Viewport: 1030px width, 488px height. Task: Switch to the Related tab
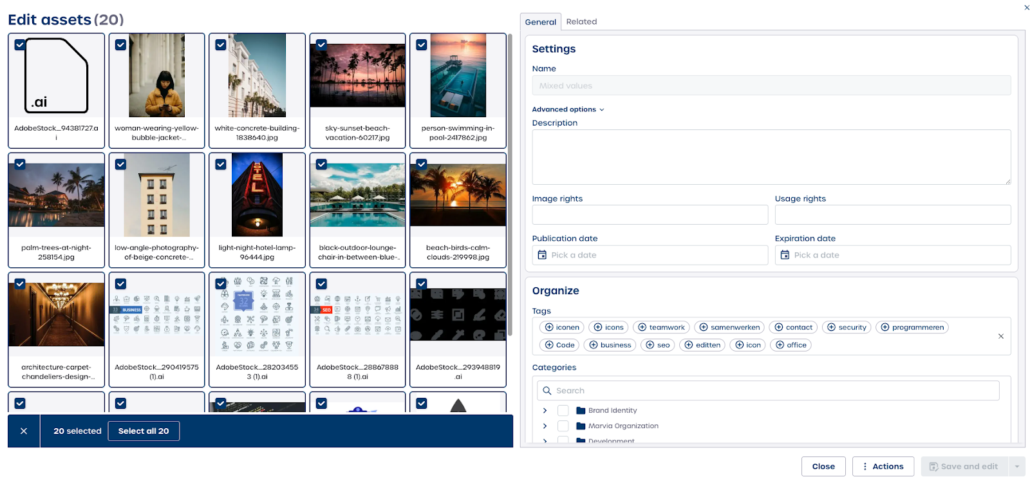click(581, 22)
